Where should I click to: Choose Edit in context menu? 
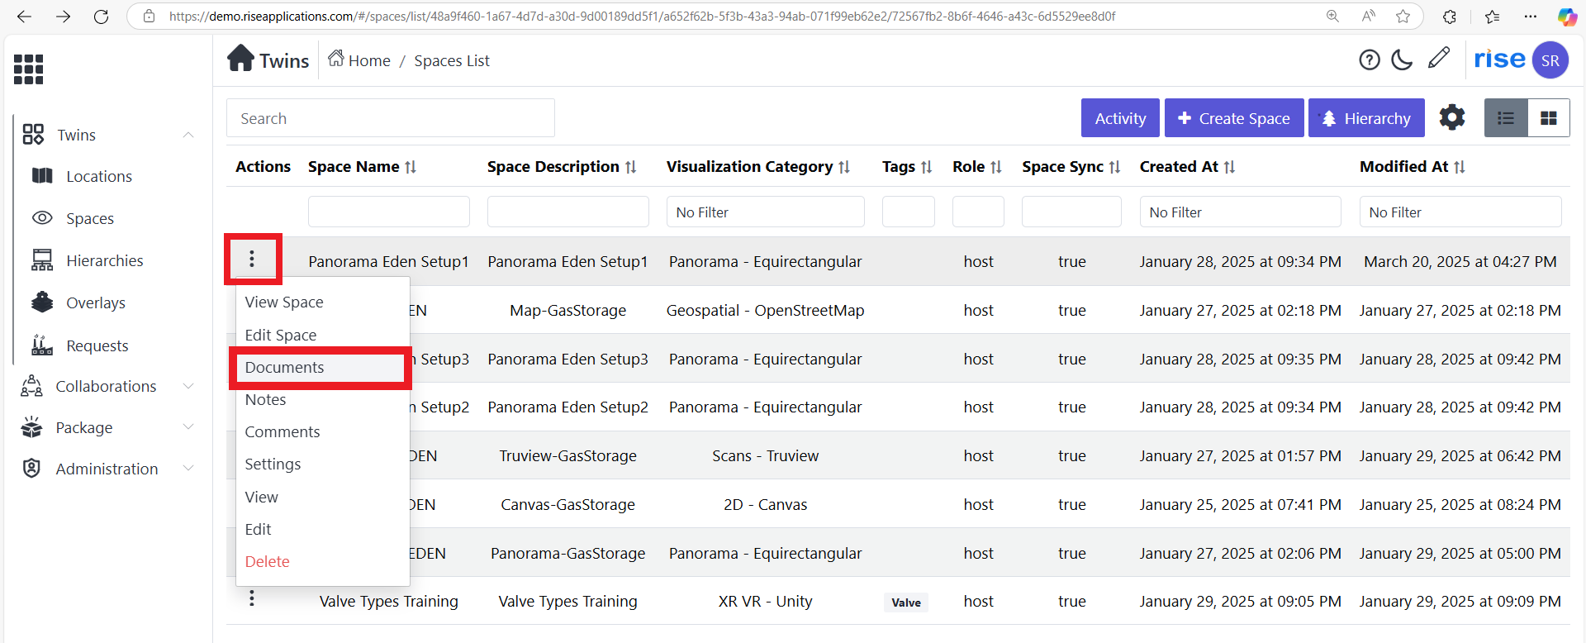point(258,529)
